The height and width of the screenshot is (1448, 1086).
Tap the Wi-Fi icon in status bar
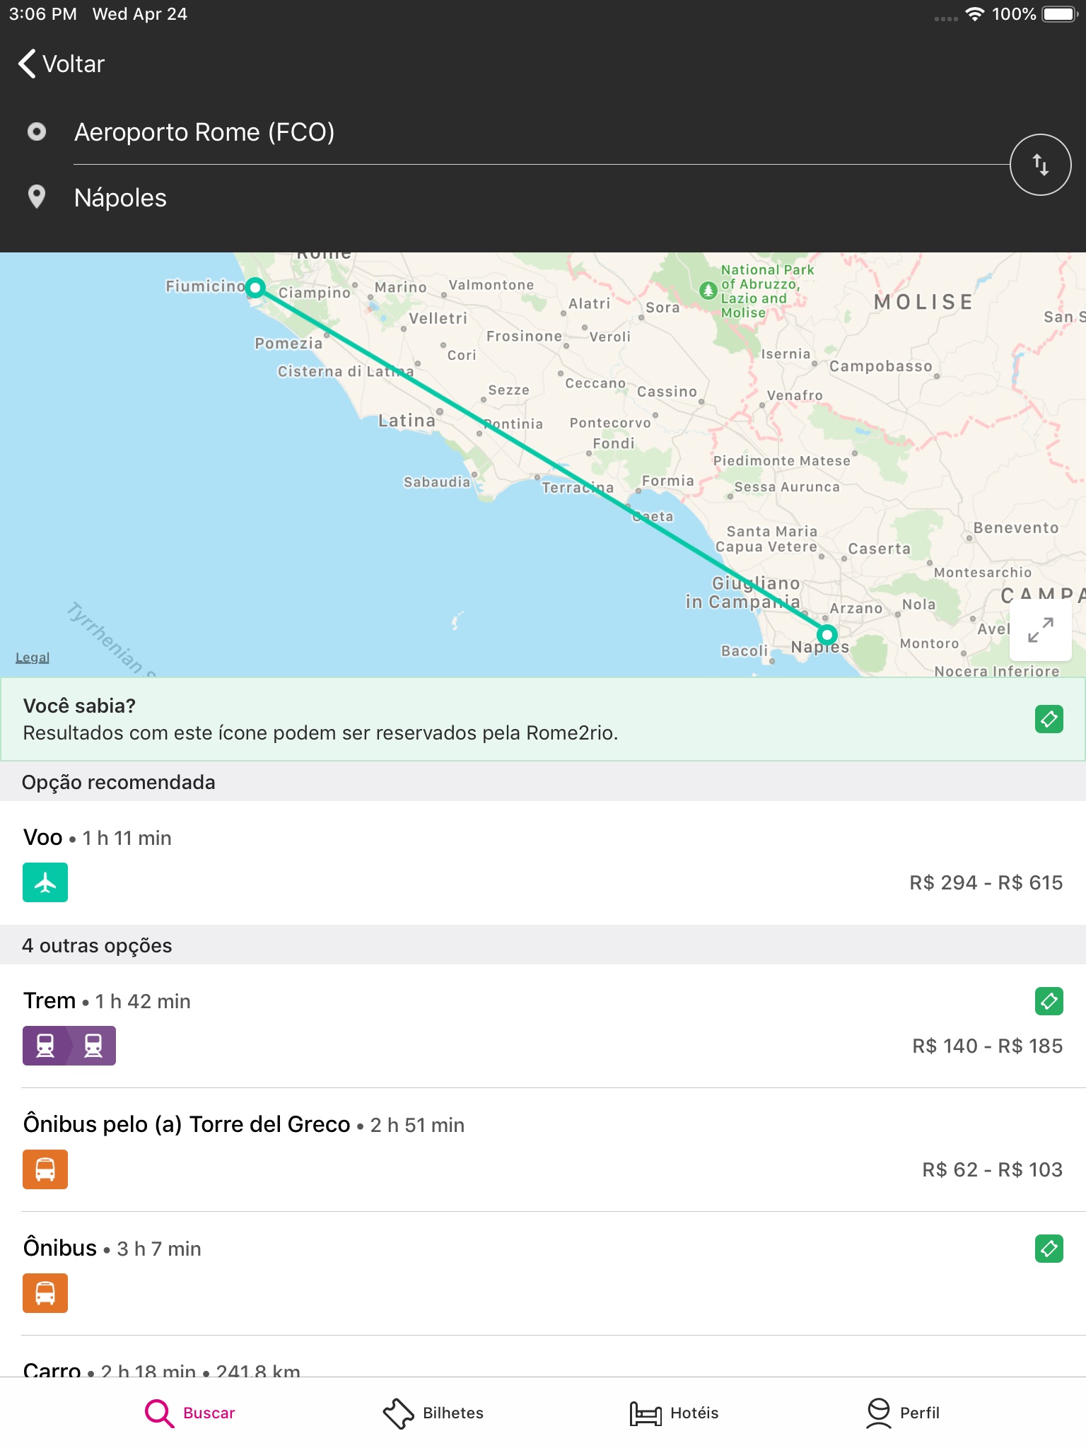tap(975, 14)
